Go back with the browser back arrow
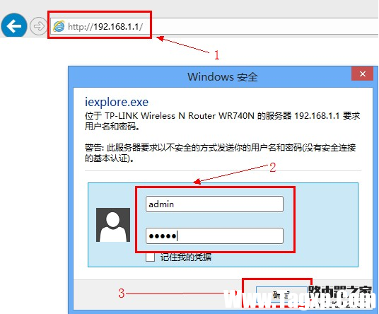379x314 pixels. 14,25
